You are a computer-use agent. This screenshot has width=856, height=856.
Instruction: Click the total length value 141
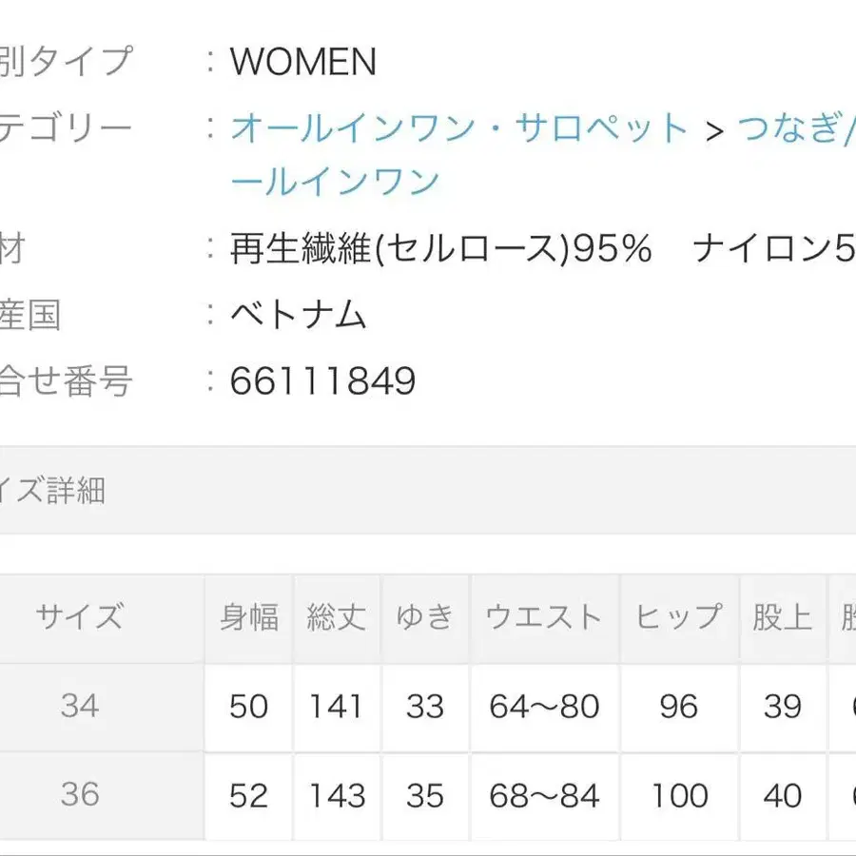(x=336, y=707)
